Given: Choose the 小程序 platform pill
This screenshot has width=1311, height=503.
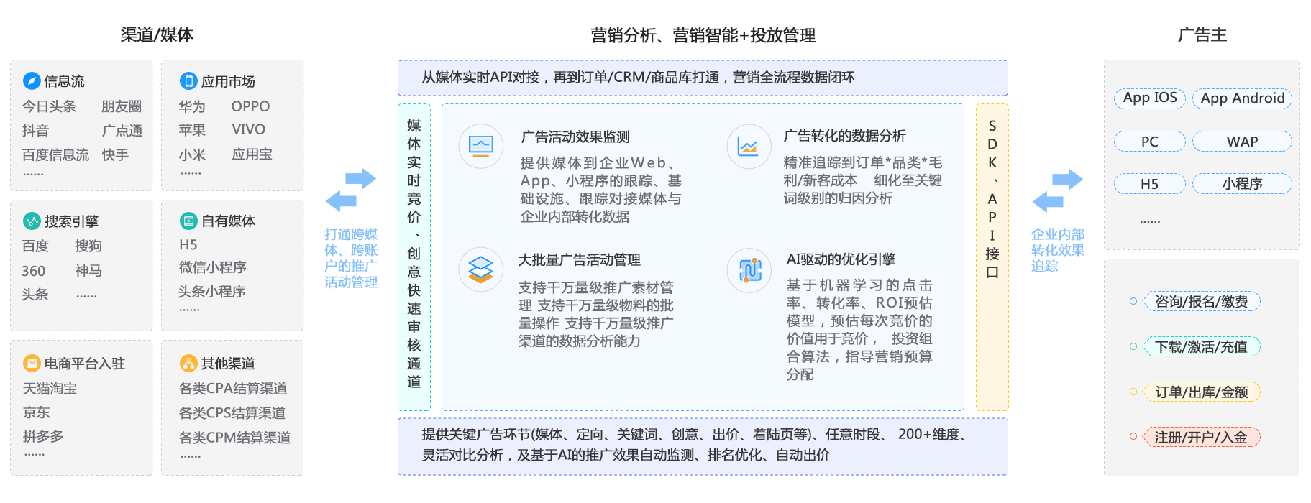Looking at the screenshot, I should pyautogui.click(x=1242, y=184).
